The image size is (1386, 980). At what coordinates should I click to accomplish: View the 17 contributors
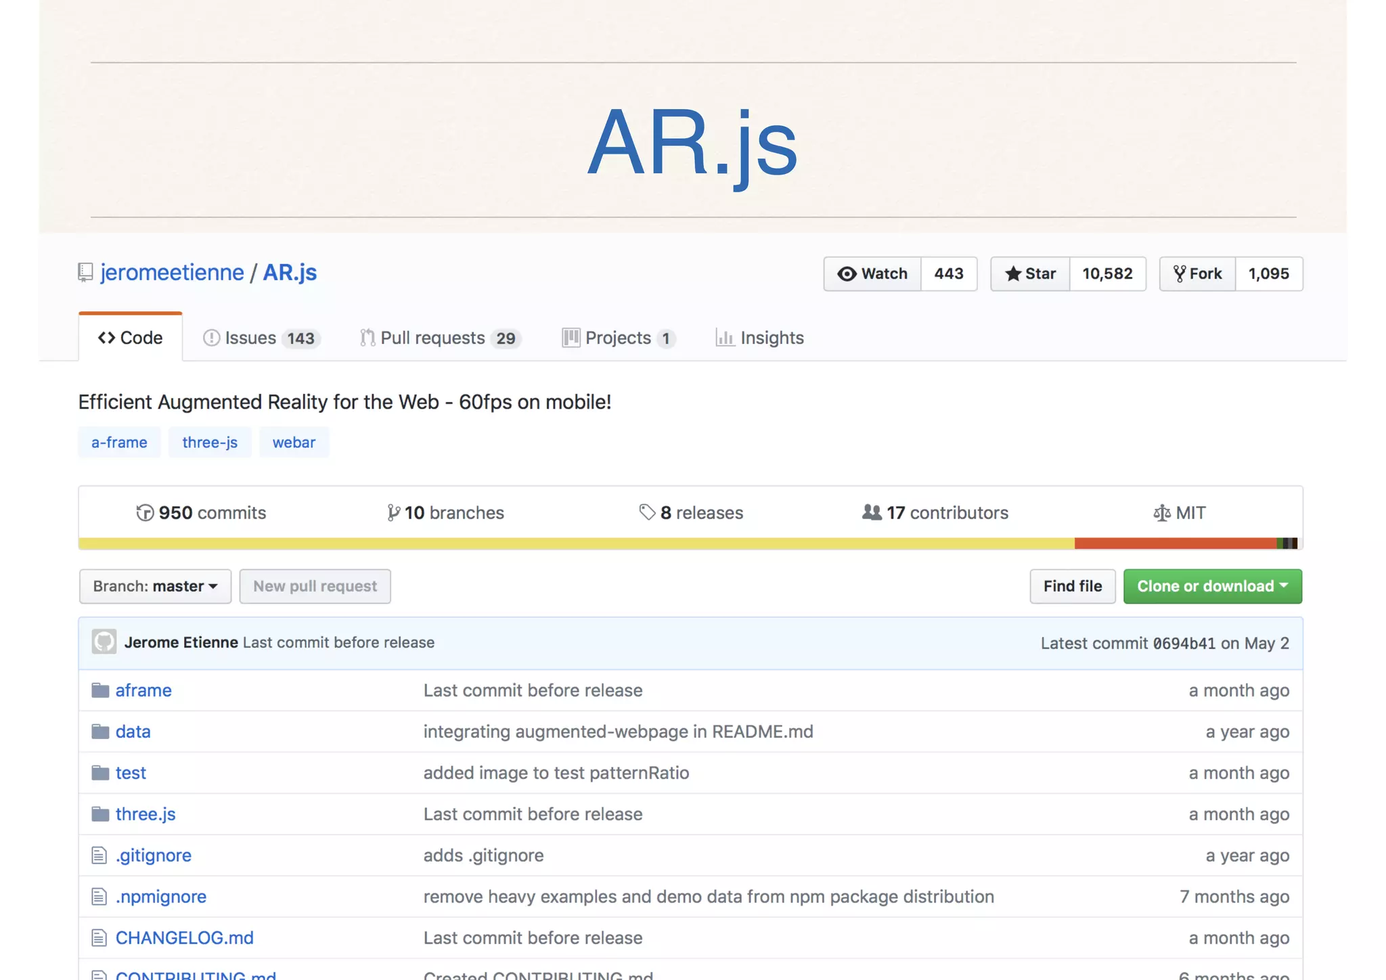(935, 513)
